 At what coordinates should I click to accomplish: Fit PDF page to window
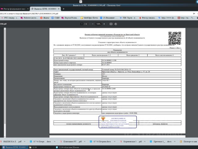[x=111, y=24]
